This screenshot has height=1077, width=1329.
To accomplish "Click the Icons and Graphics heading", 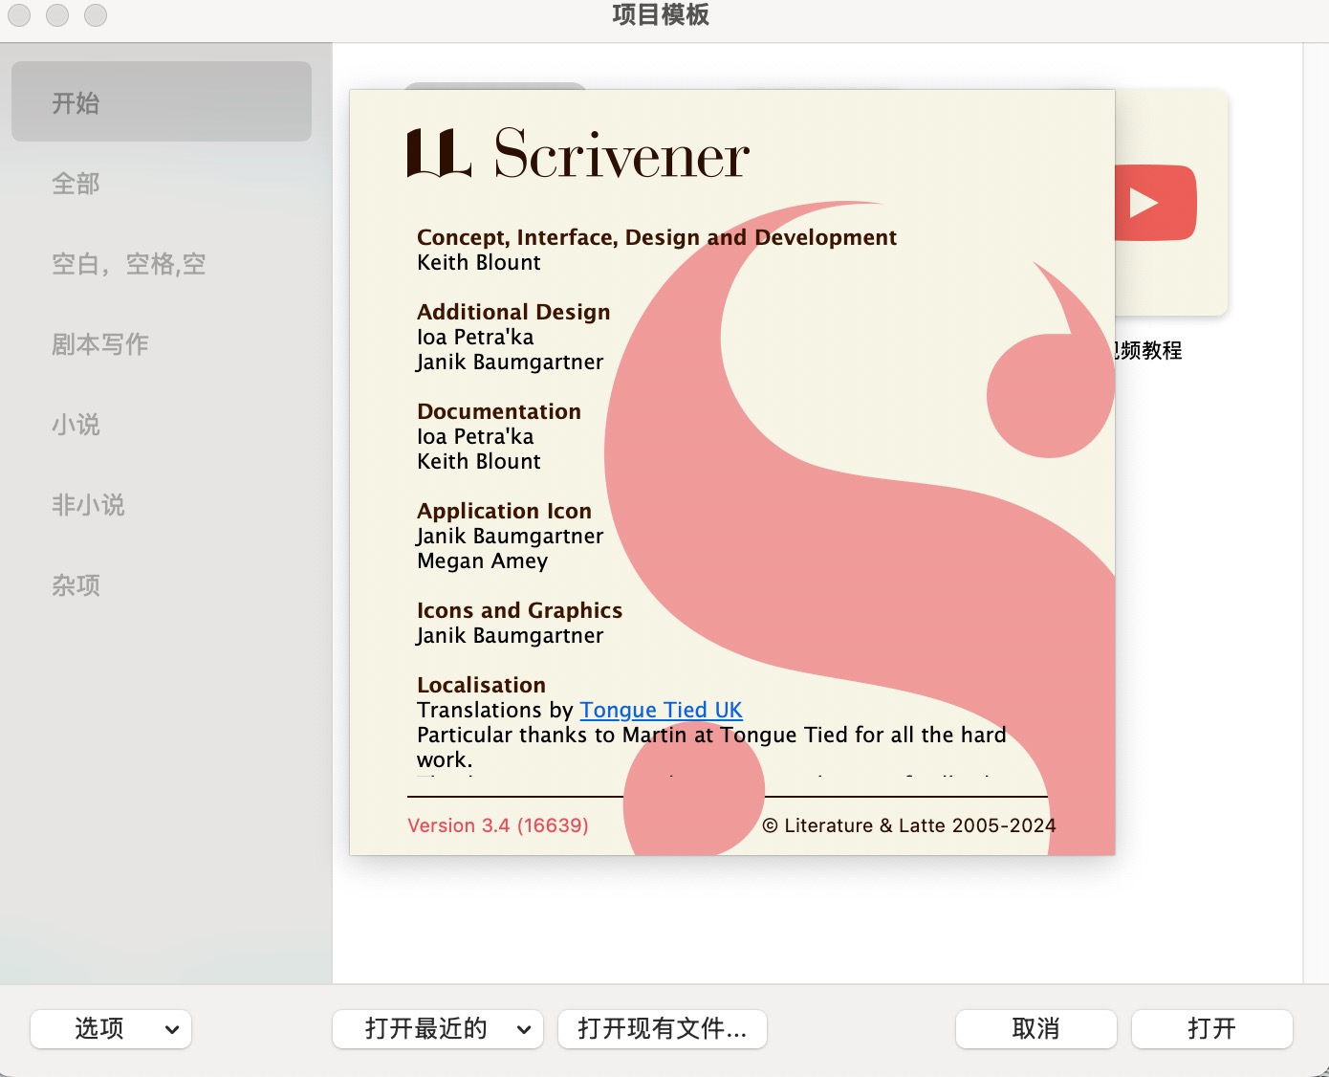I will tap(520, 610).
